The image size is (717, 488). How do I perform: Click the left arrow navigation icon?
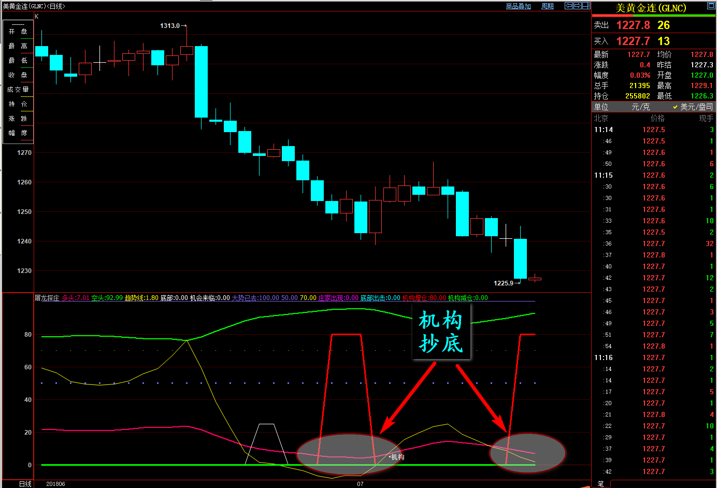[569, 6]
